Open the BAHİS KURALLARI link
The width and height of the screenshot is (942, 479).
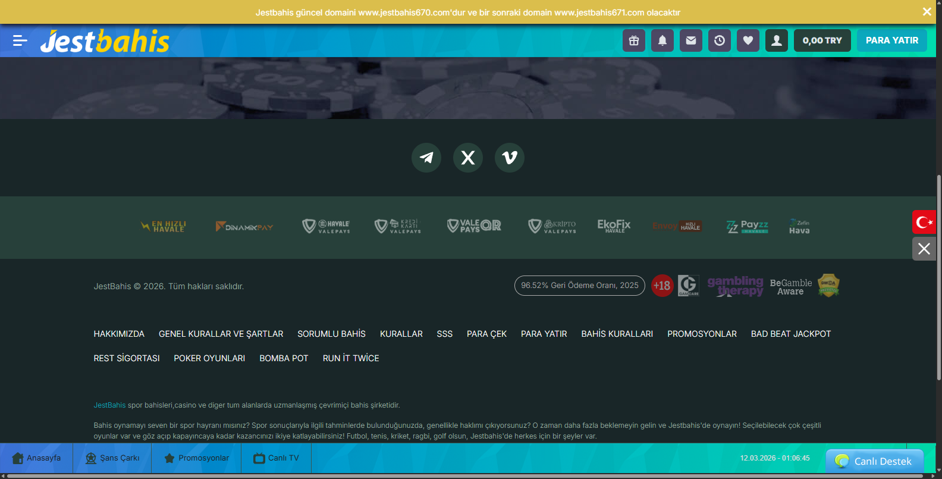click(617, 334)
